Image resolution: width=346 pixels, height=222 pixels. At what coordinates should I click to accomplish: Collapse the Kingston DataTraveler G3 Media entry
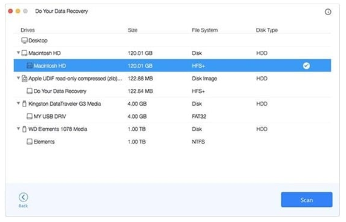click(18, 103)
